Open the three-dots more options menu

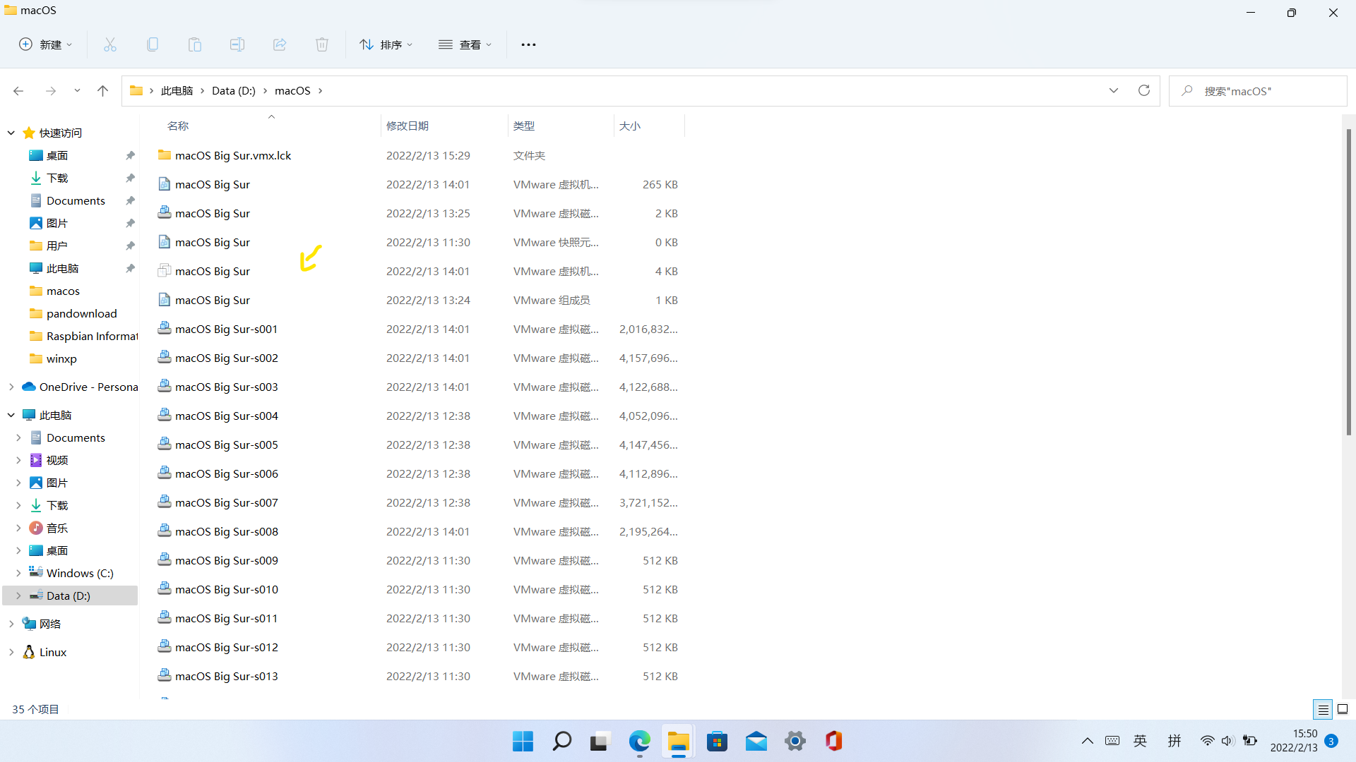tap(528, 44)
